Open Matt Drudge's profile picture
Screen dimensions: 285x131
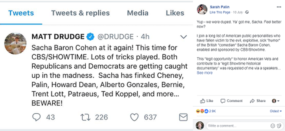[x=13, y=43]
